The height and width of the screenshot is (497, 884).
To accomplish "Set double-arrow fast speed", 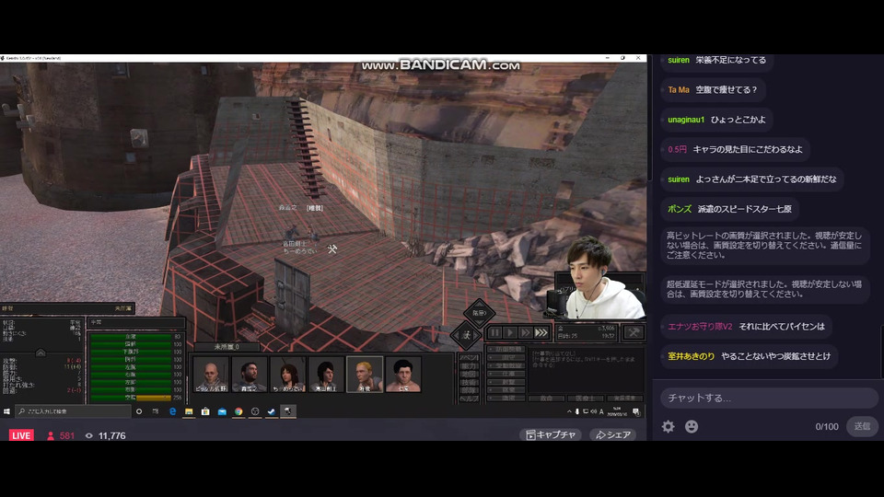I will (526, 332).
